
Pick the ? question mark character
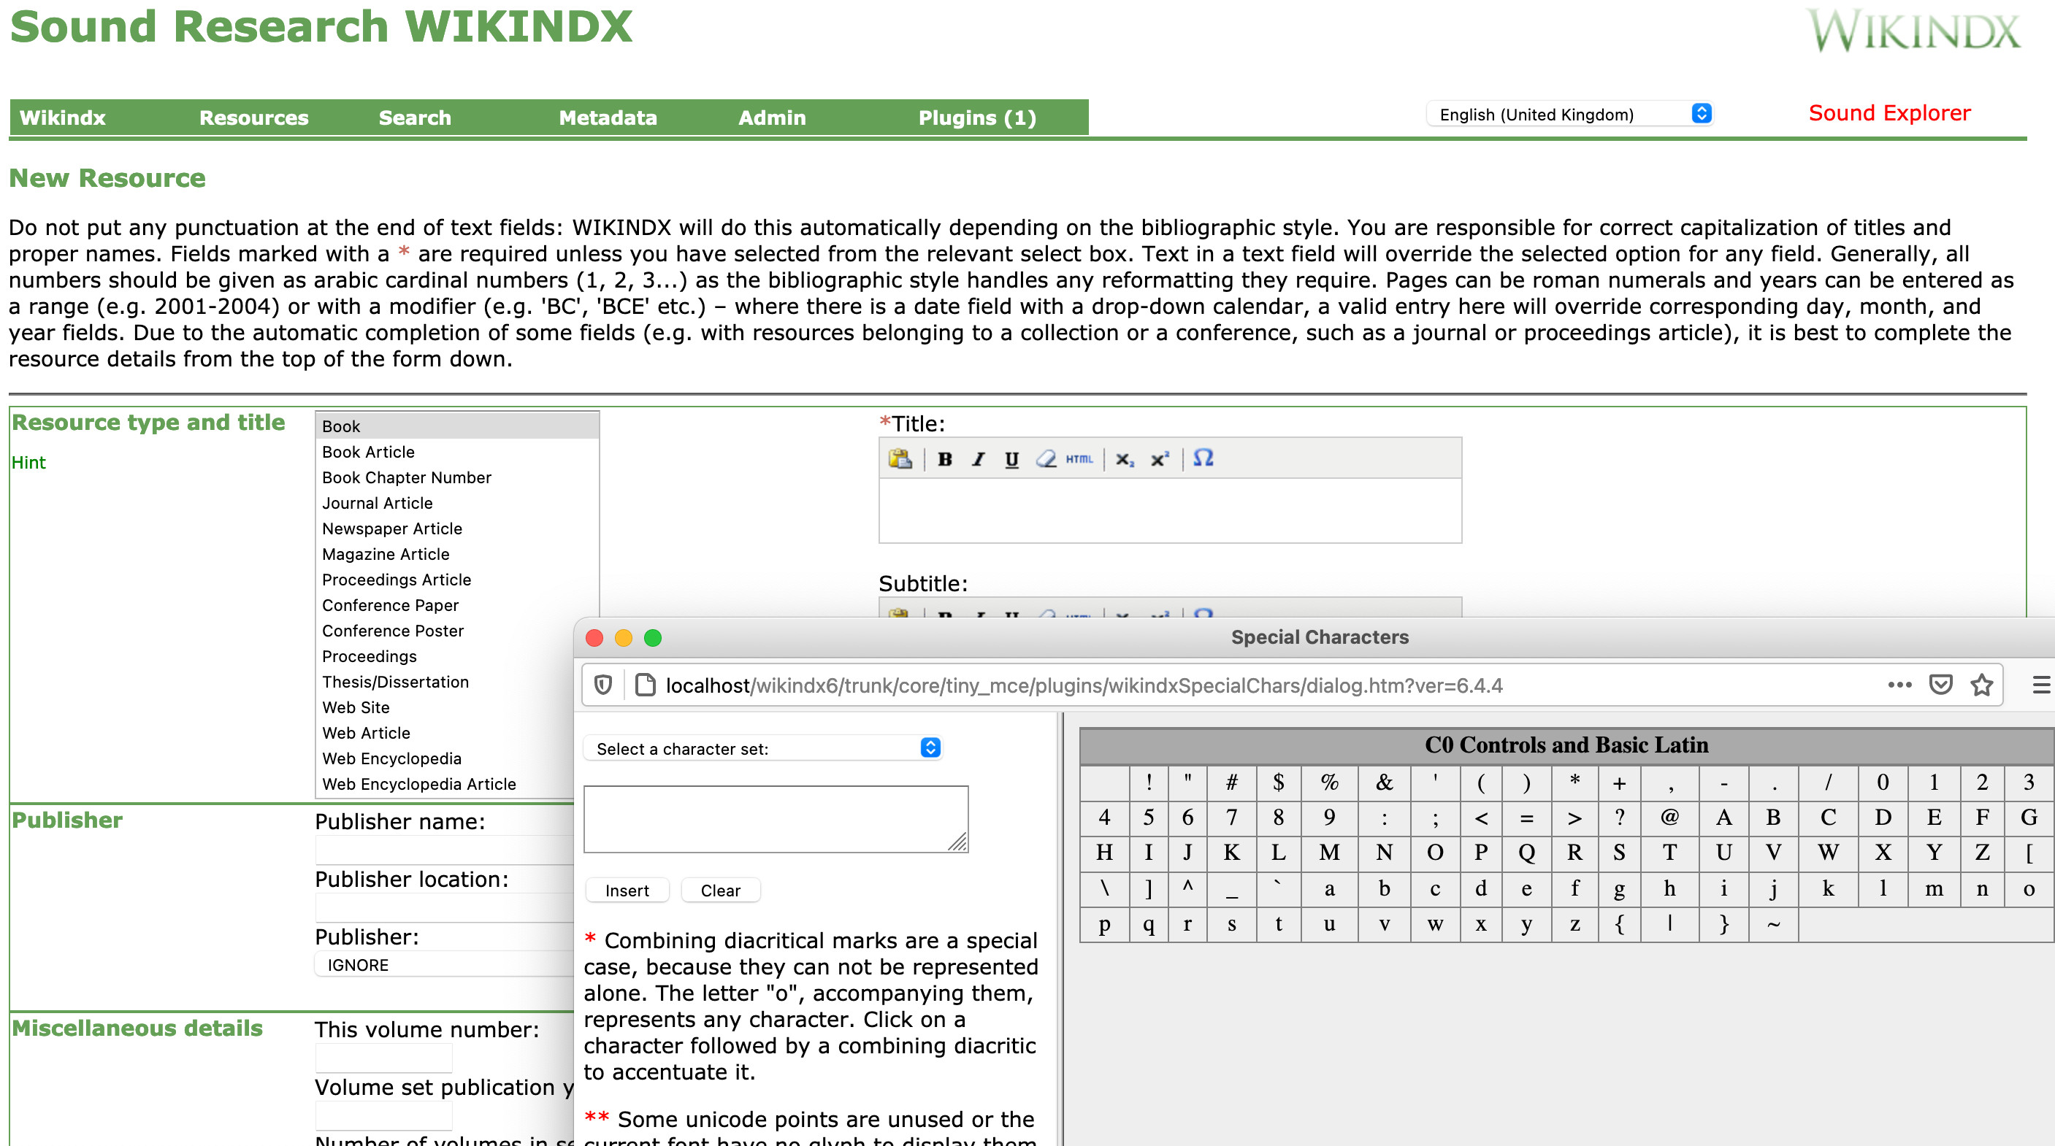(1620, 818)
